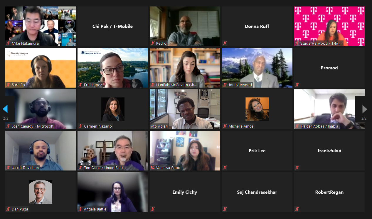Select Joe Norwood's video tile
This screenshot has width=372, height=219.
pos(257,68)
